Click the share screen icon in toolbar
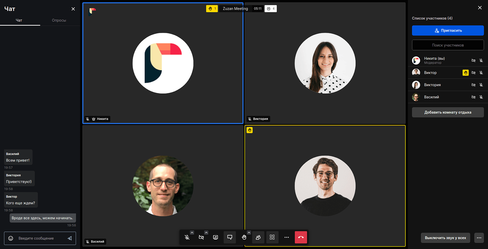The height and width of the screenshot is (249, 488). tap(216, 237)
